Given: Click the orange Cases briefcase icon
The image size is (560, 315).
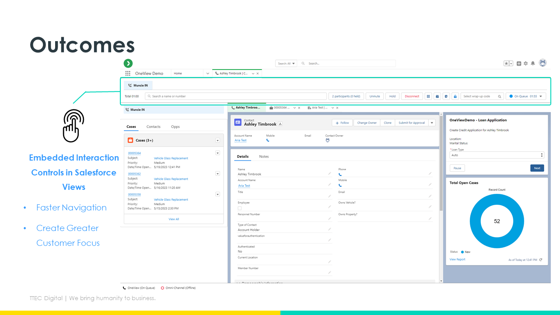Looking at the screenshot, I should pyautogui.click(x=130, y=140).
